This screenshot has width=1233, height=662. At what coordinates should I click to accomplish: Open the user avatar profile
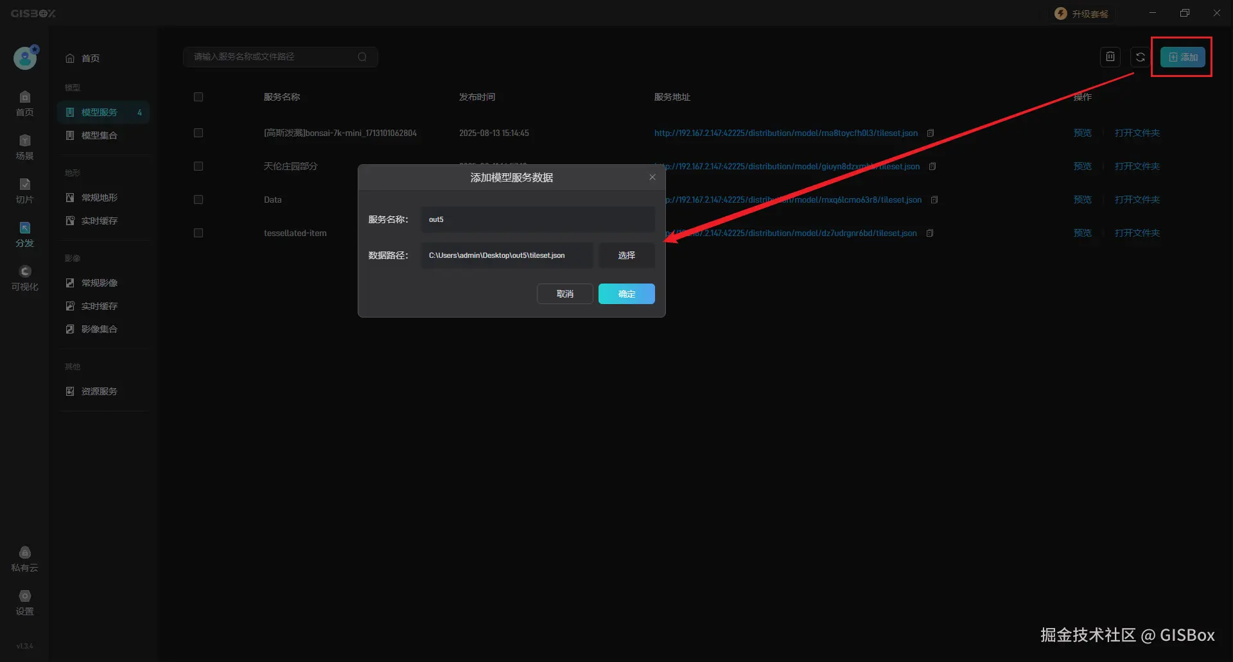click(x=25, y=58)
